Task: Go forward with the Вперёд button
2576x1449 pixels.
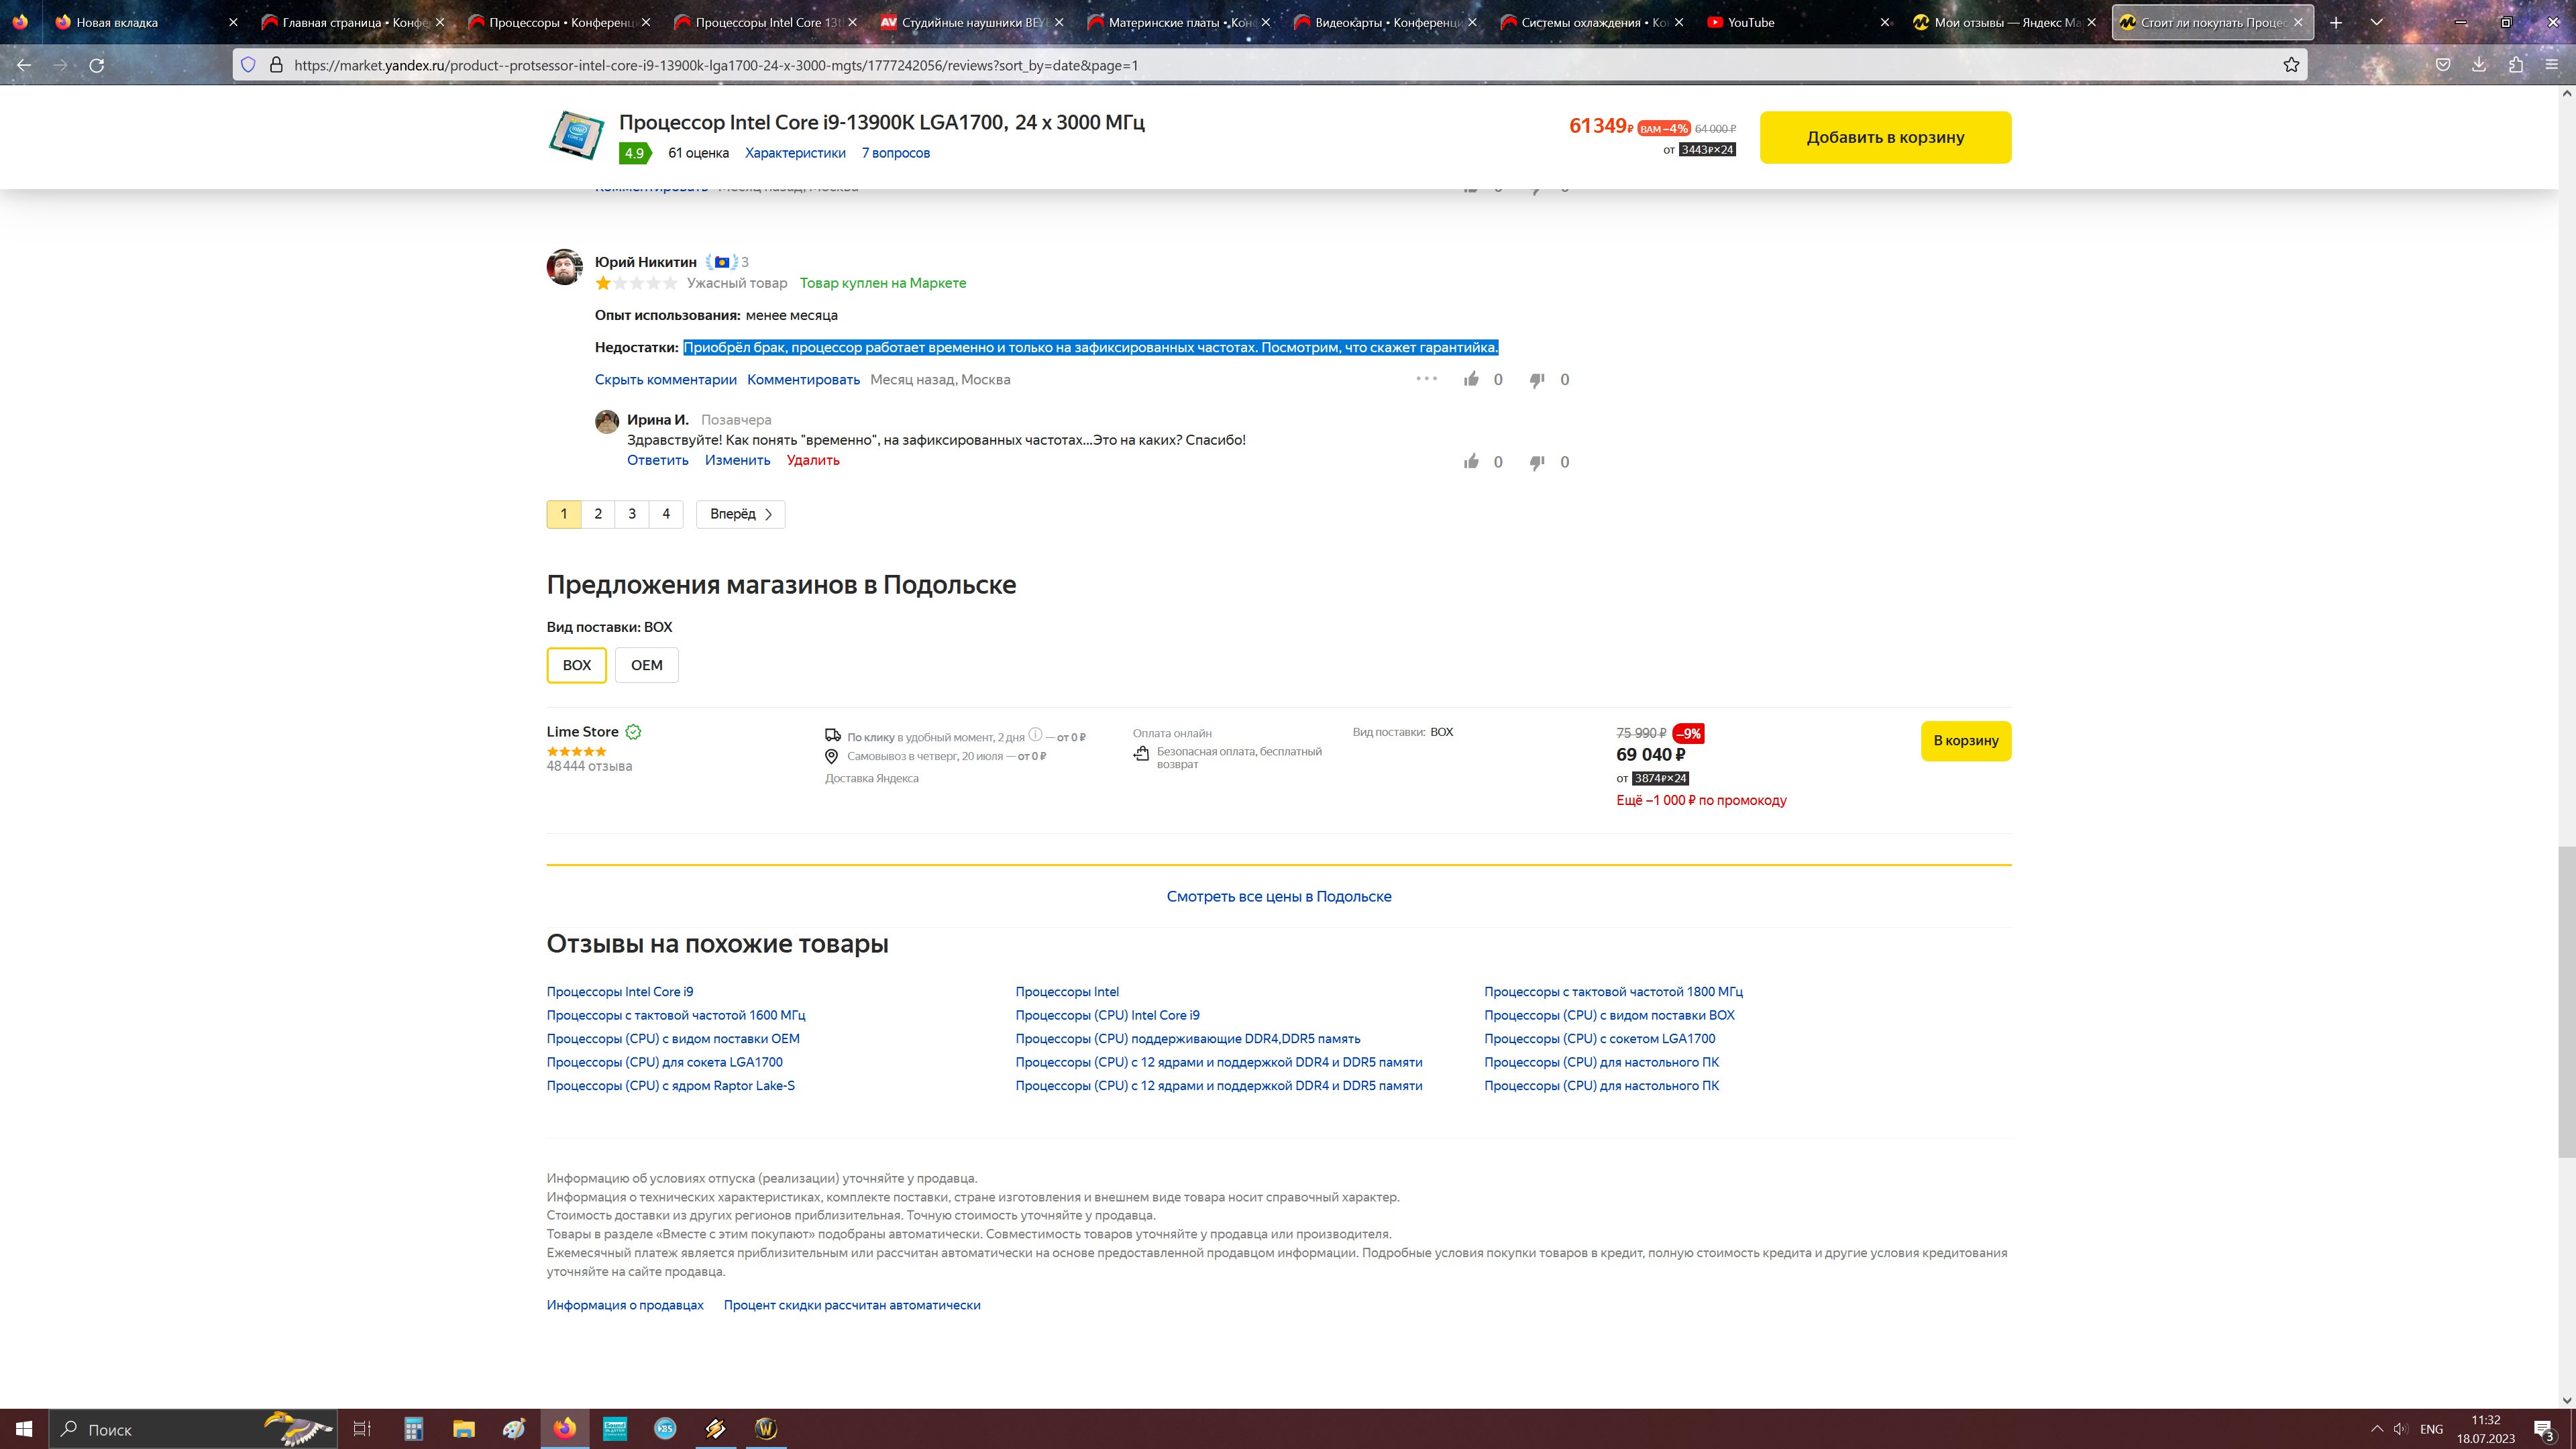Action: click(740, 514)
